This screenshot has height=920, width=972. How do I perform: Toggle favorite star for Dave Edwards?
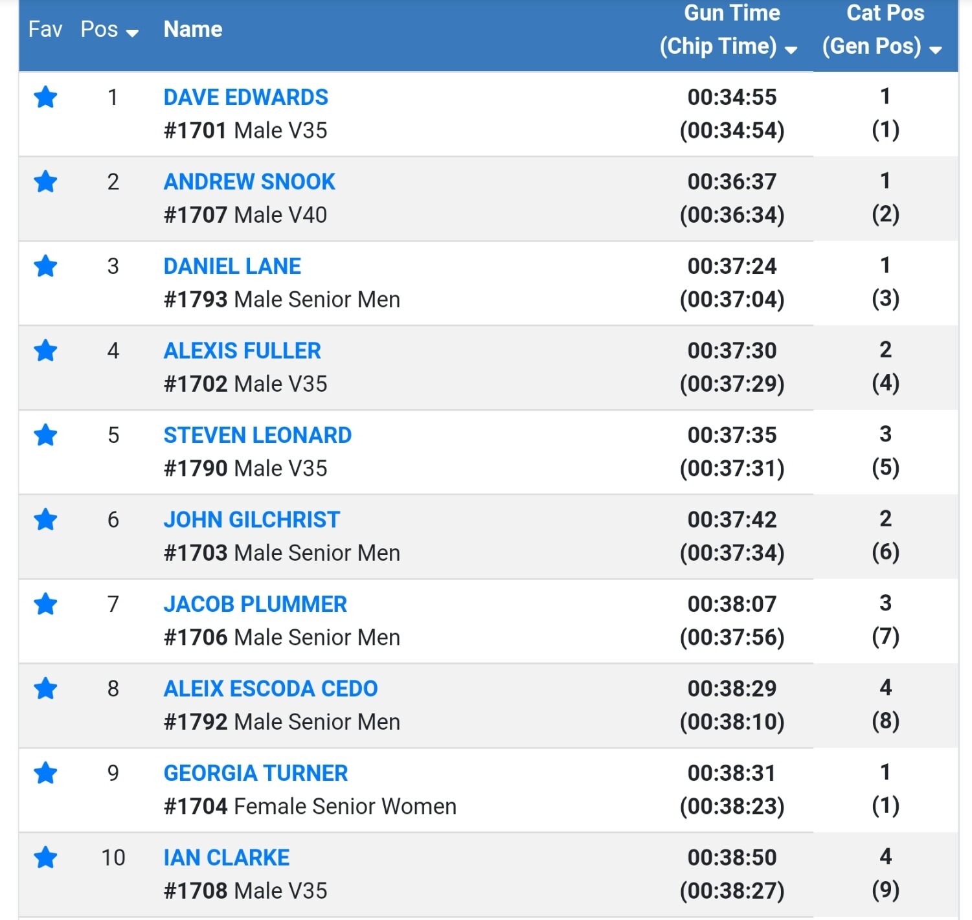(45, 98)
